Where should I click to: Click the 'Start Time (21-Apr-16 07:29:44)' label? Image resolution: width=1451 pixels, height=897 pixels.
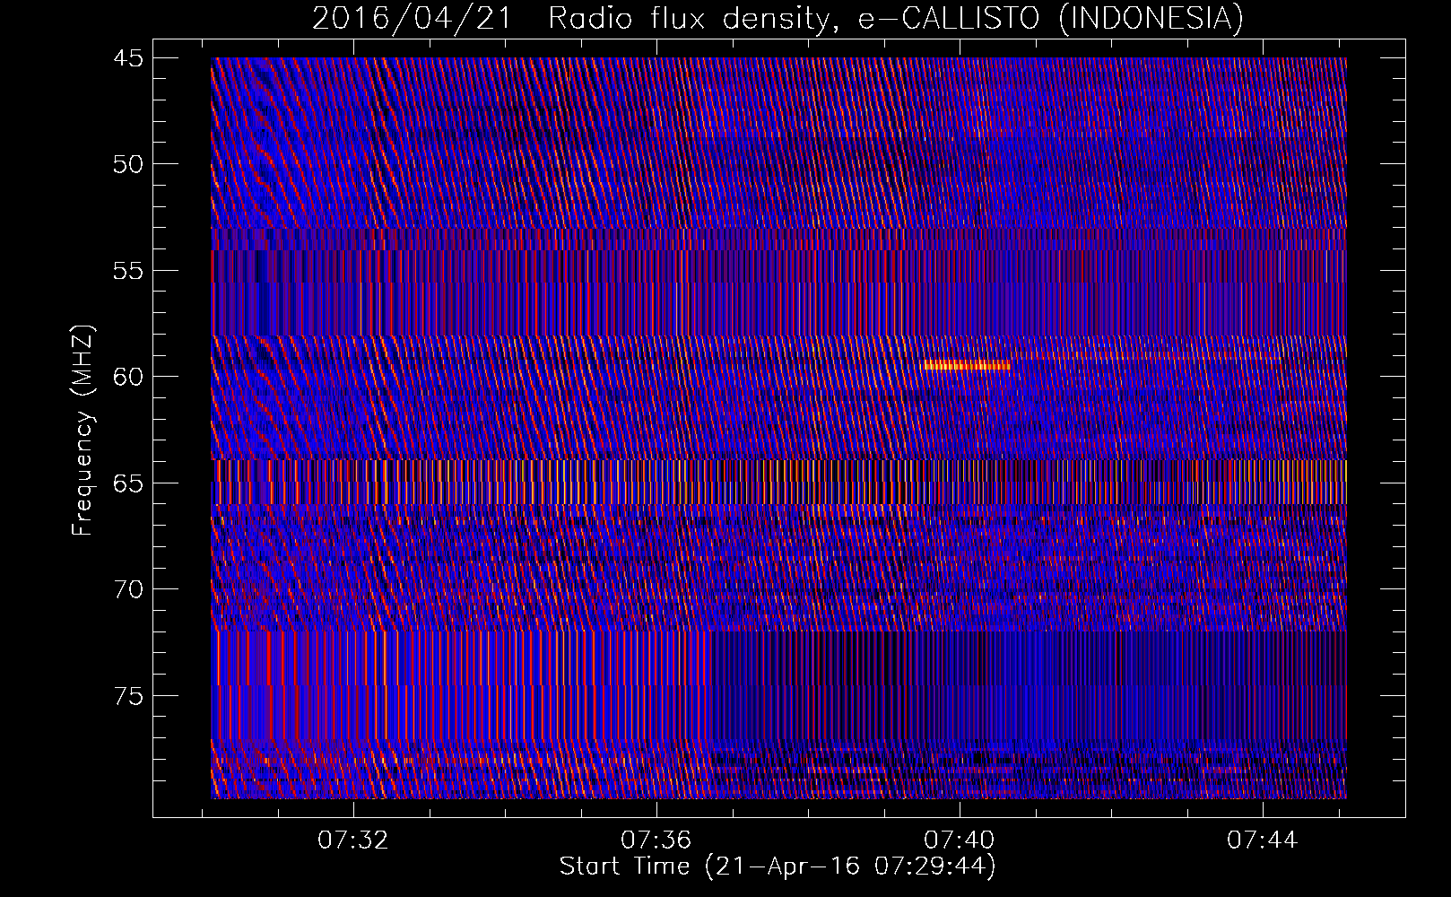pyautogui.click(x=778, y=867)
